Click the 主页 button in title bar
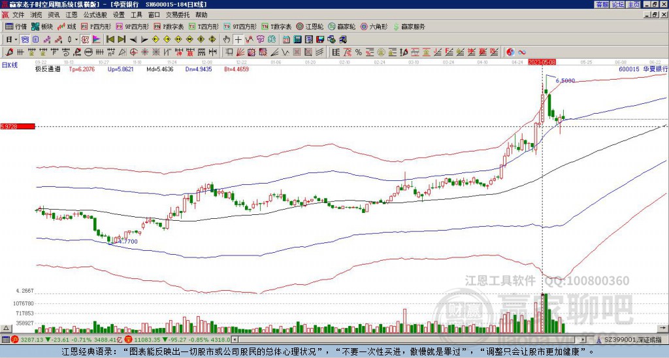Image resolution: width=669 pixels, height=358 pixels. pos(633,5)
